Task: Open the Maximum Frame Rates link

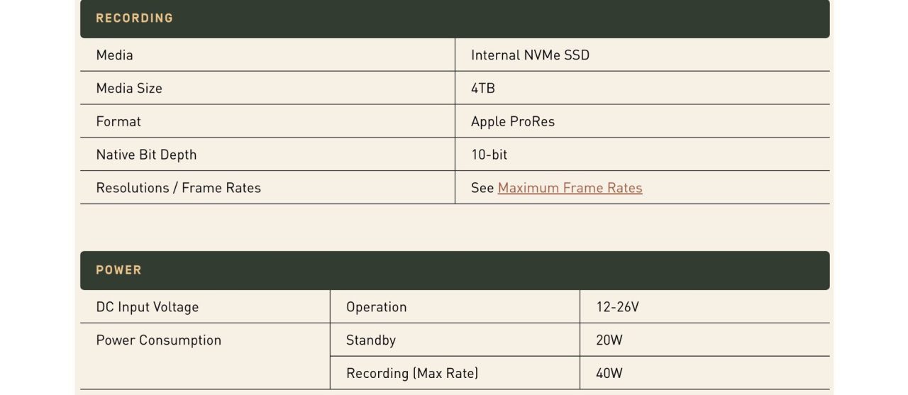Action: tap(570, 188)
